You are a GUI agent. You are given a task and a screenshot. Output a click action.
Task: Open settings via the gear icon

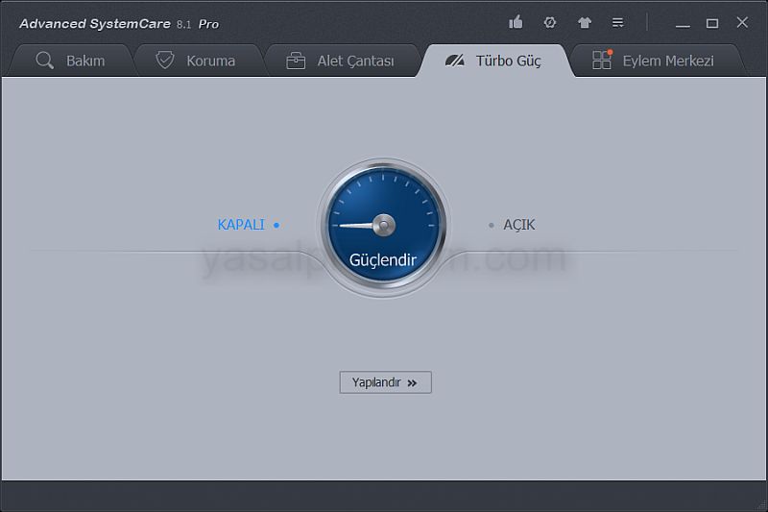(x=550, y=22)
